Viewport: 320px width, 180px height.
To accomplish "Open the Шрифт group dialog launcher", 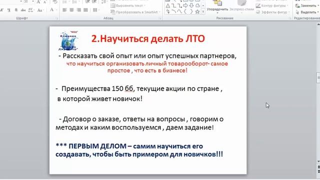I will click(57, 18).
